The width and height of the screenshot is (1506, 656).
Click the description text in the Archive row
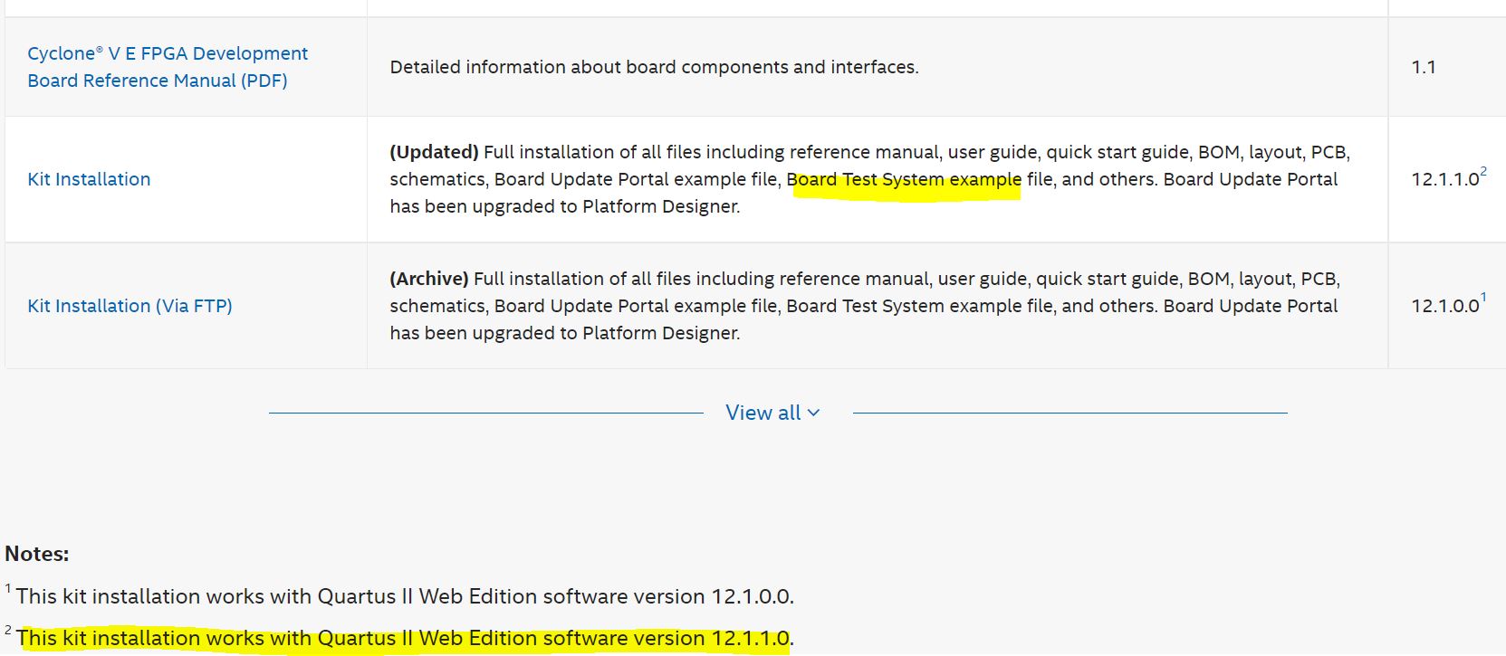click(x=863, y=306)
